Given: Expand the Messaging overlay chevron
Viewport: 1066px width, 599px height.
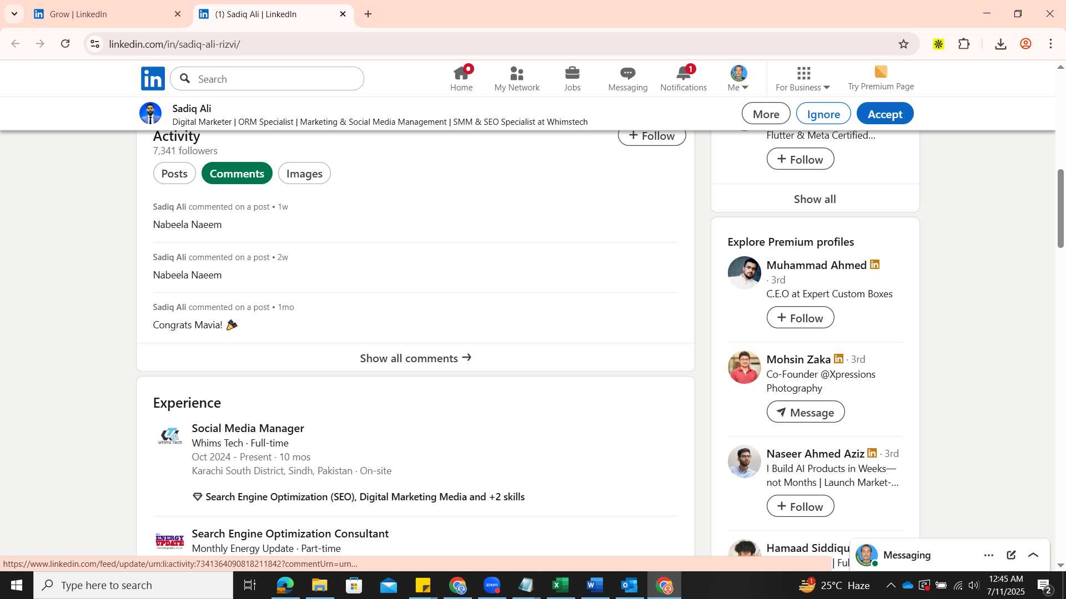Looking at the screenshot, I should 1033,555.
